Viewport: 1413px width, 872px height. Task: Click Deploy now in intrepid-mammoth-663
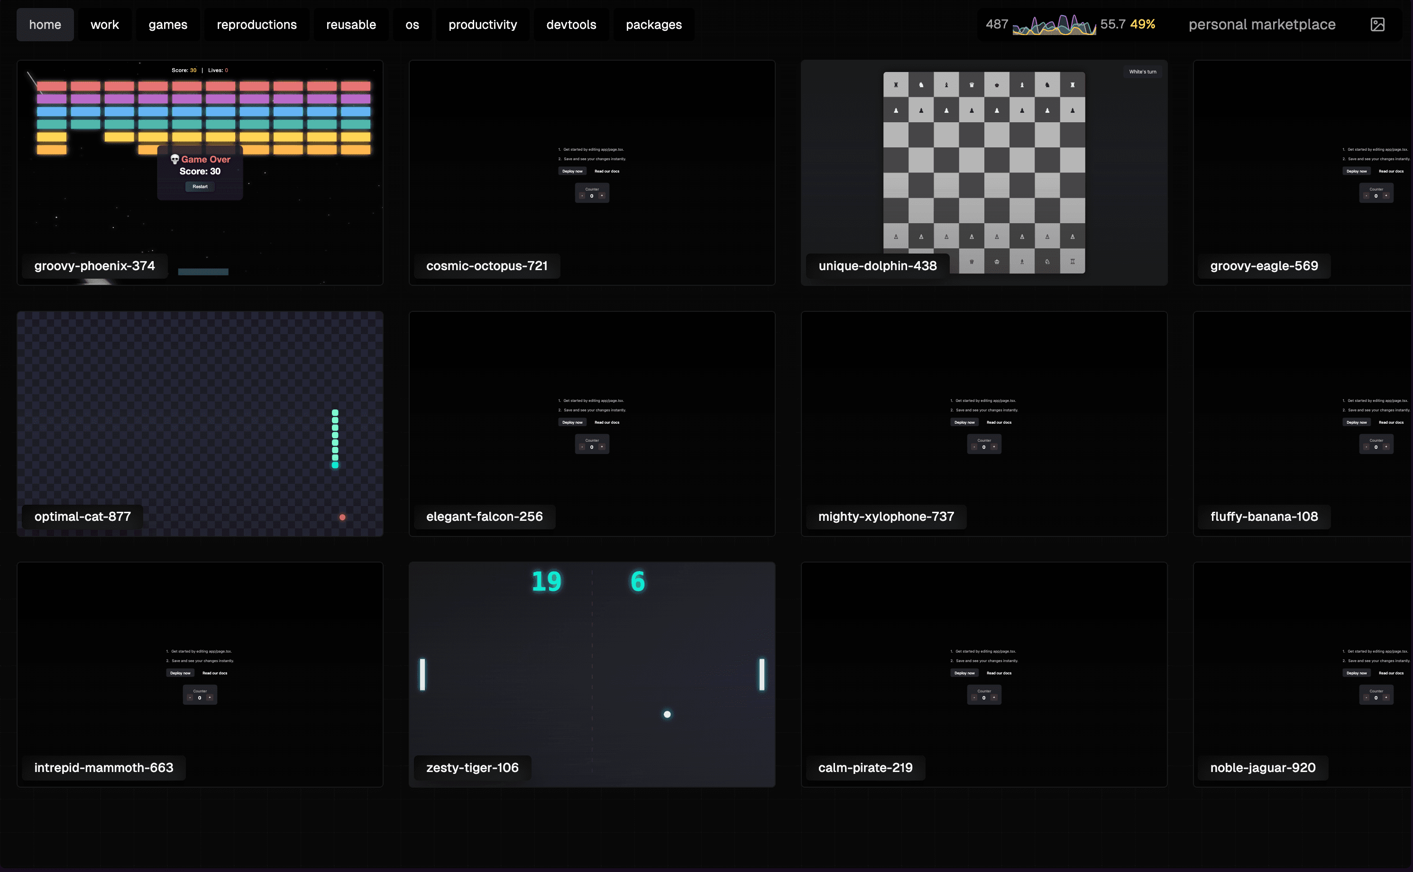(x=180, y=673)
